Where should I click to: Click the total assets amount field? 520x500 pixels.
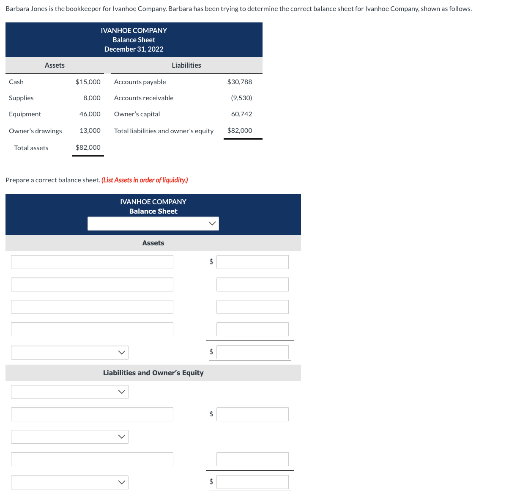252,352
